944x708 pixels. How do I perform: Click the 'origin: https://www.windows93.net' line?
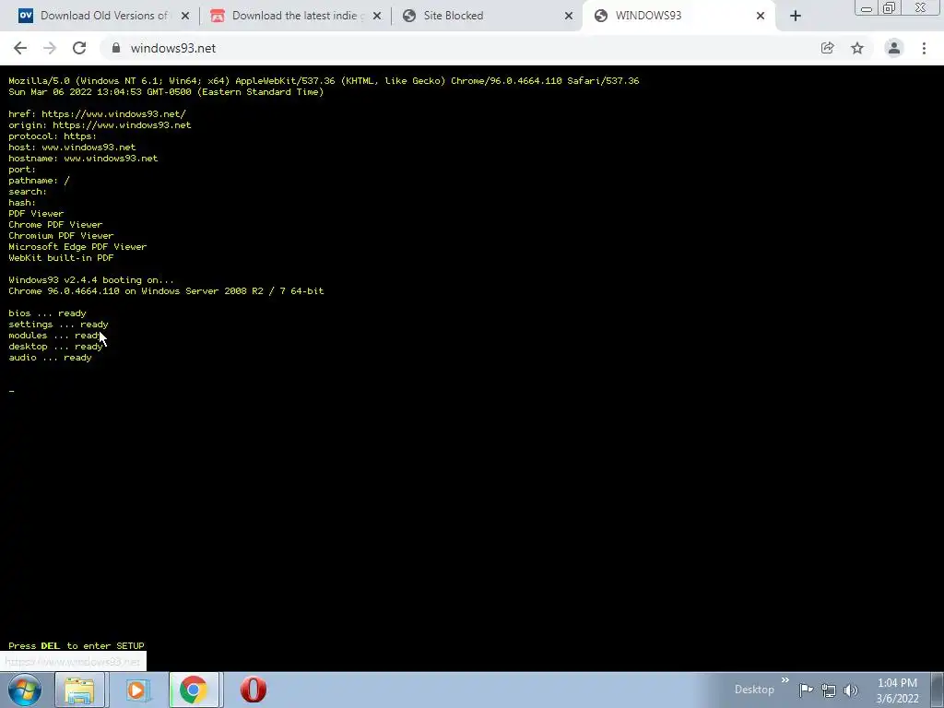pos(100,125)
